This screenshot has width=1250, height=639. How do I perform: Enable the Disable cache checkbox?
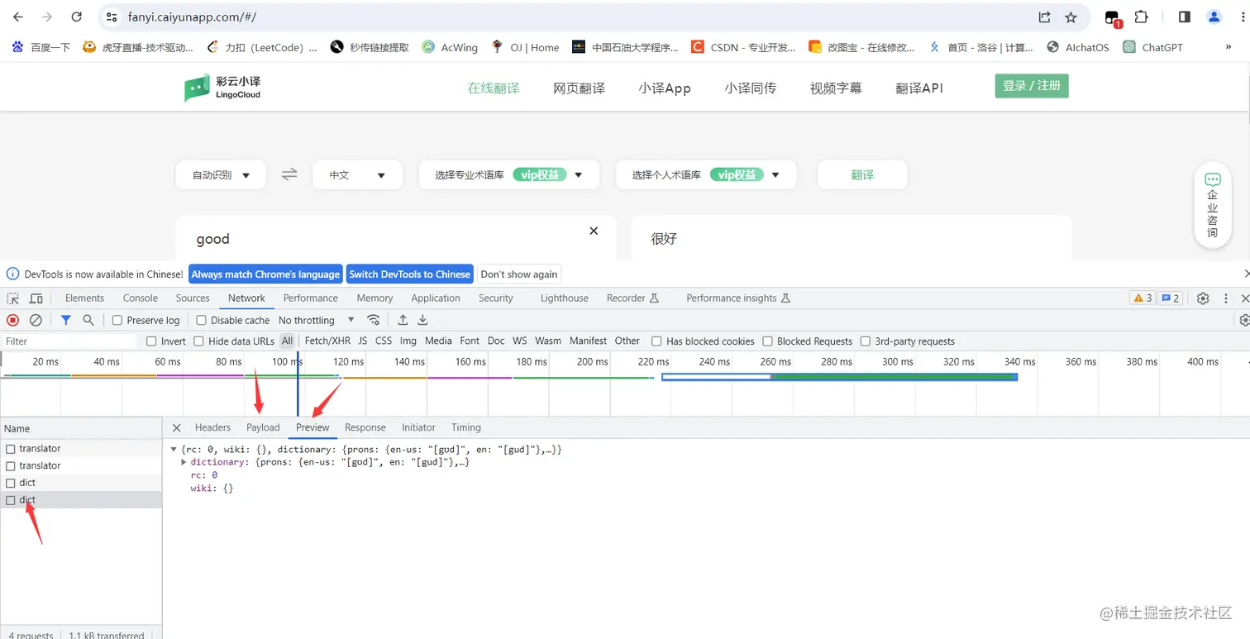(x=201, y=320)
